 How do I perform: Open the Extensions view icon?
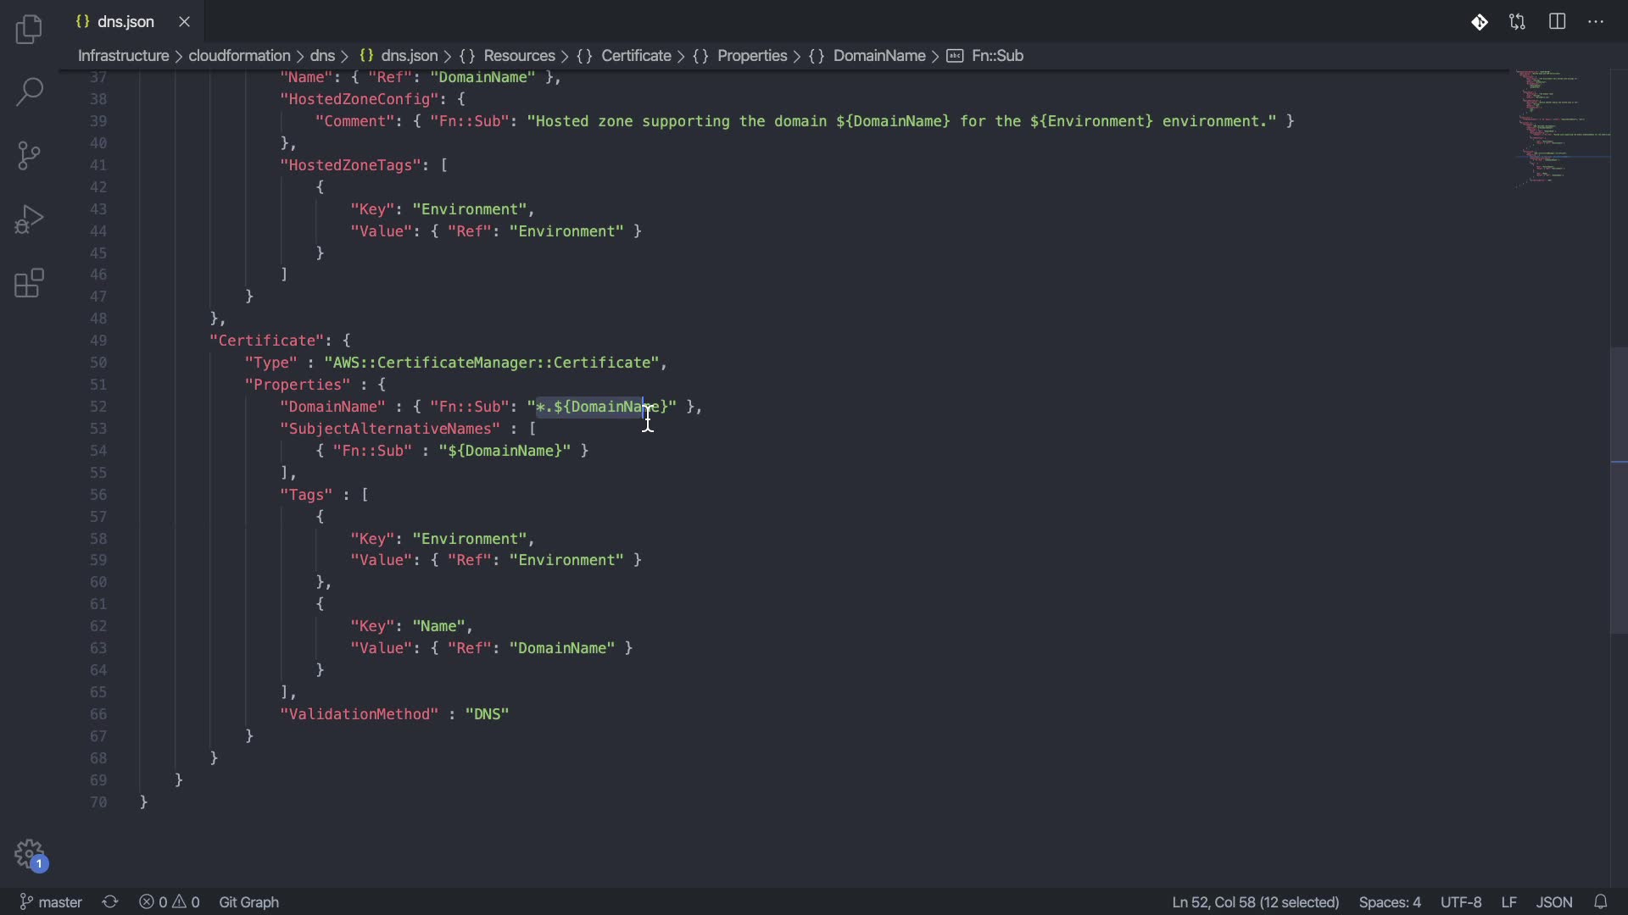coord(29,284)
